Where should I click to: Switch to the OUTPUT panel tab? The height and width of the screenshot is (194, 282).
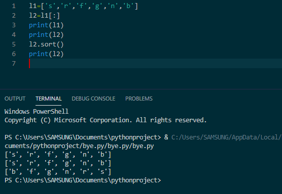pyautogui.click(x=15, y=99)
